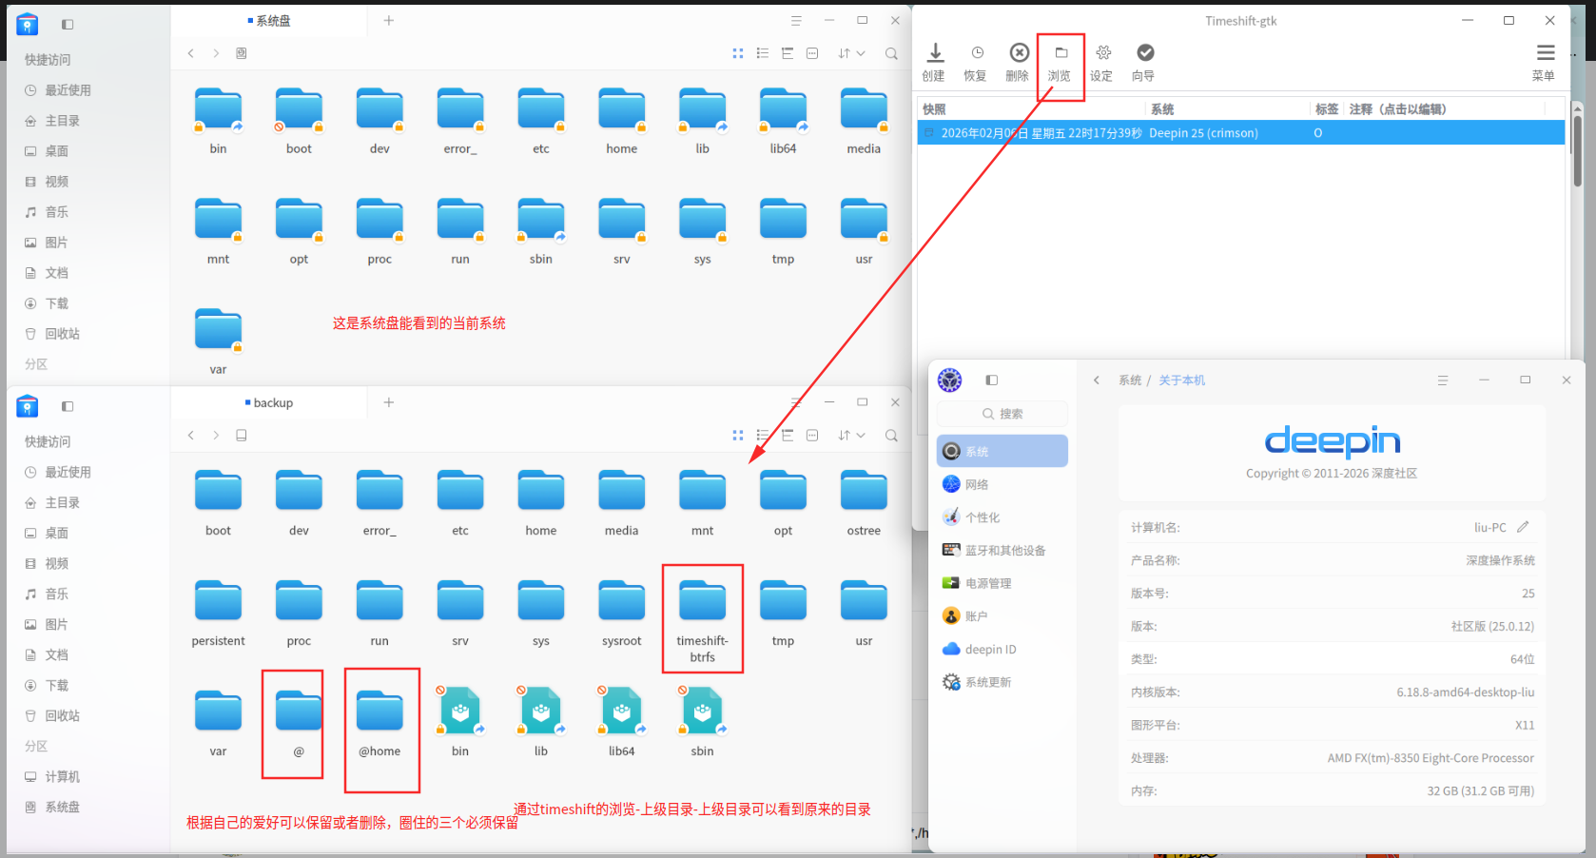Open 系统更新 in the control center sidebar
Viewport: 1596px width, 858px height.
tap(1002, 682)
